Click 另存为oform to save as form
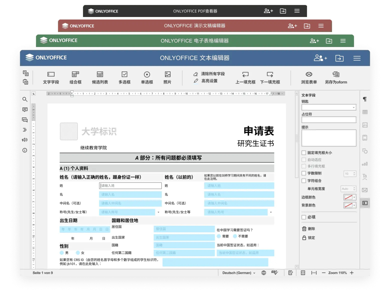This screenshot has width=390, height=290. [x=336, y=77]
